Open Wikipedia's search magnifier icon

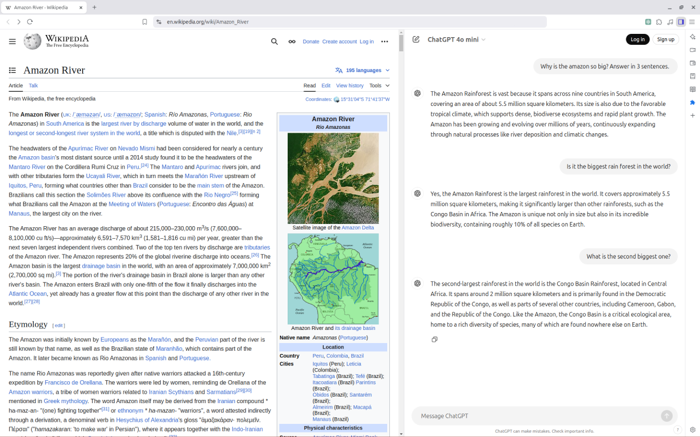coord(274,41)
